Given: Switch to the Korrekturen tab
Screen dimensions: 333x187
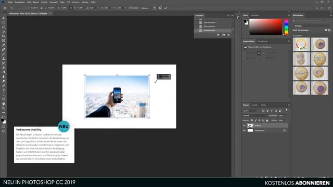Looking at the screenshot, I should [x=262, y=42].
